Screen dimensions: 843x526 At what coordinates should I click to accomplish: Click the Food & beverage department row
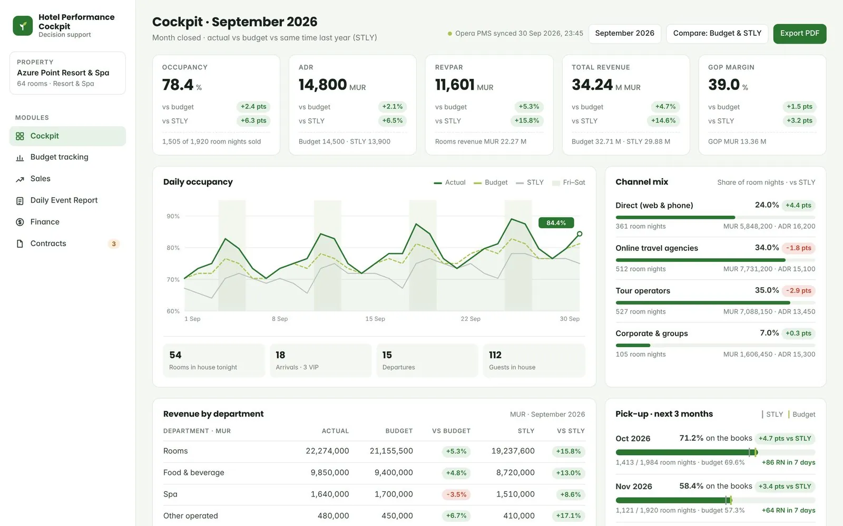tap(374, 473)
